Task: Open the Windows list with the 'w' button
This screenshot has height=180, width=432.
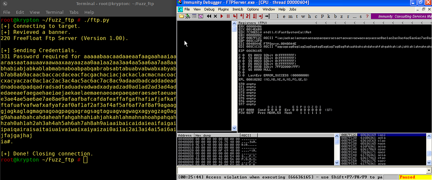Action: [x=303, y=16]
